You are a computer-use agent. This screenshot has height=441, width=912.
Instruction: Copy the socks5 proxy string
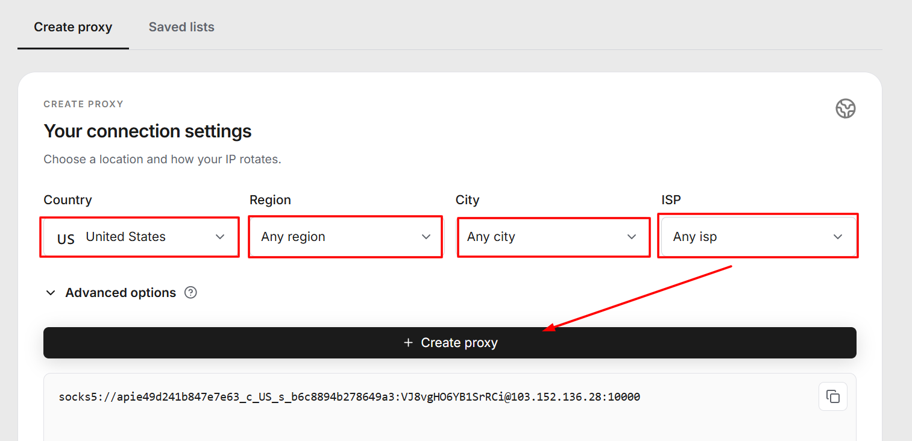click(833, 396)
